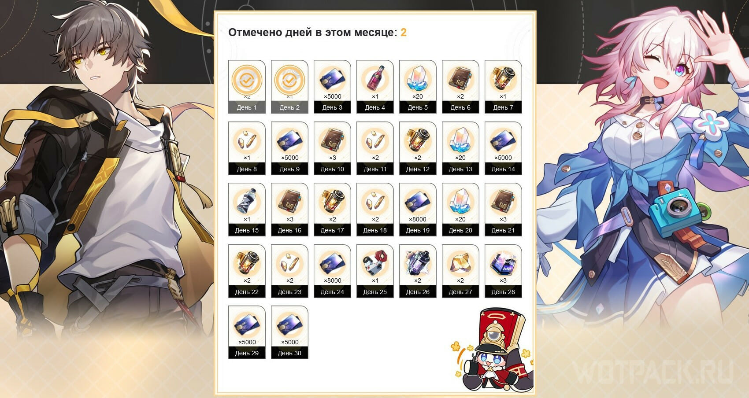Select the Day 24 credits ×8000 reward
Screen dimensions: 749x398
tap(332, 271)
